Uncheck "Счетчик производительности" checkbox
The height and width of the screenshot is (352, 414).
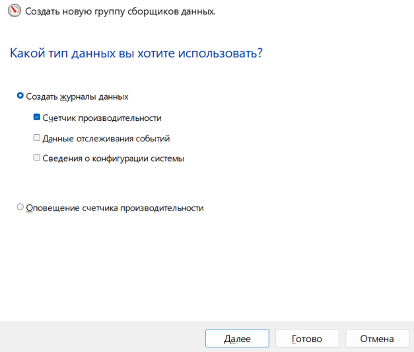tap(37, 117)
